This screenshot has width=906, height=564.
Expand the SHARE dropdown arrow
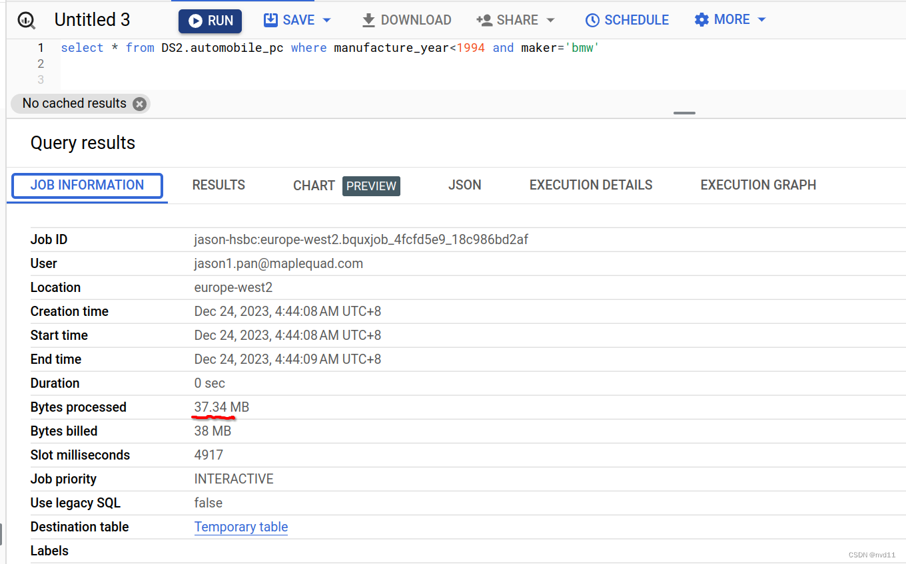550,20
